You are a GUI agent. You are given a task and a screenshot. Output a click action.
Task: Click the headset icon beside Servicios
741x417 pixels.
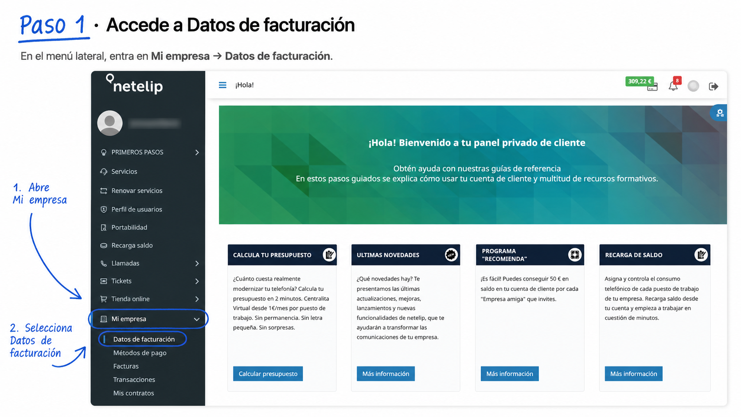104,171
